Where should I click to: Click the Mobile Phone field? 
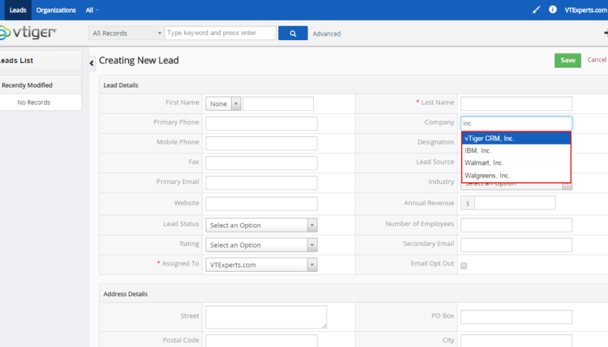coord(261,144)
